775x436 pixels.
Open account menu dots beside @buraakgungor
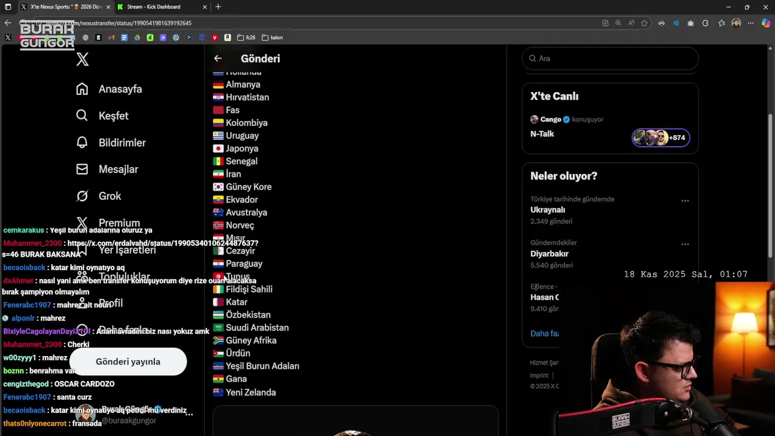[189, 414]
